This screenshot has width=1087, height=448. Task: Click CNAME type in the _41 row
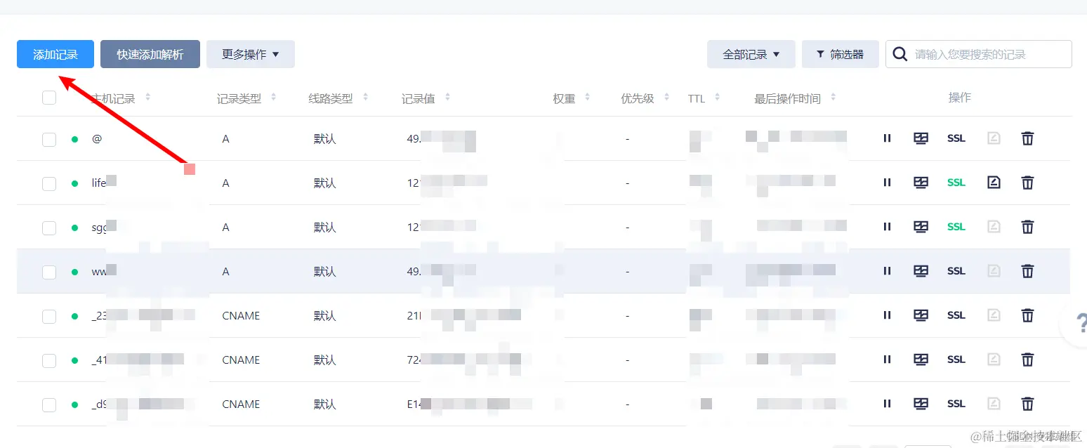coord(241,360)
